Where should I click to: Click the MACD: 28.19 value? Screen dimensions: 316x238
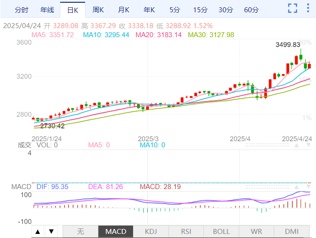tap(160, 187)
